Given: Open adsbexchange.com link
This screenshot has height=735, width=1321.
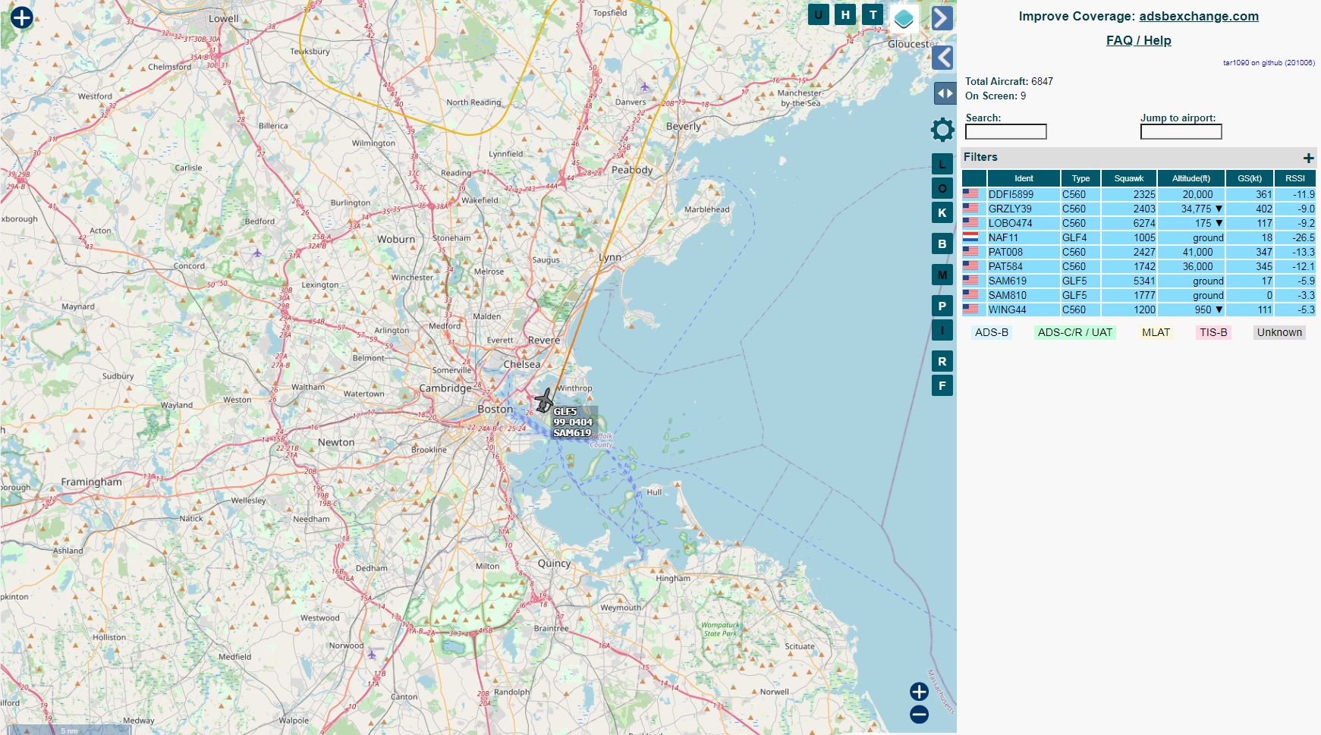Looking at the screenshot, I should pos(1198,16).
